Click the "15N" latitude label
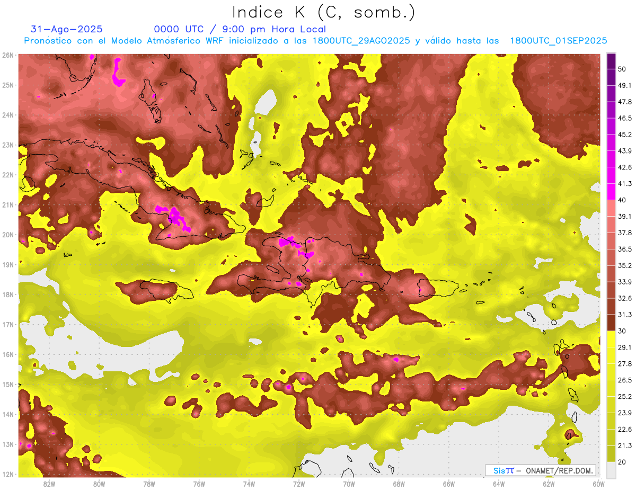 coord(8,384)
